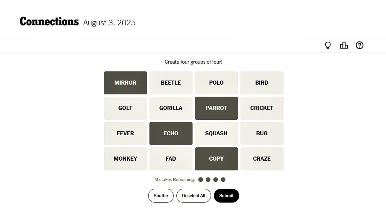Viewport: 386px width, 217px height.
Task: Open the hint lightbulb icon
Action: coord(328,45)
